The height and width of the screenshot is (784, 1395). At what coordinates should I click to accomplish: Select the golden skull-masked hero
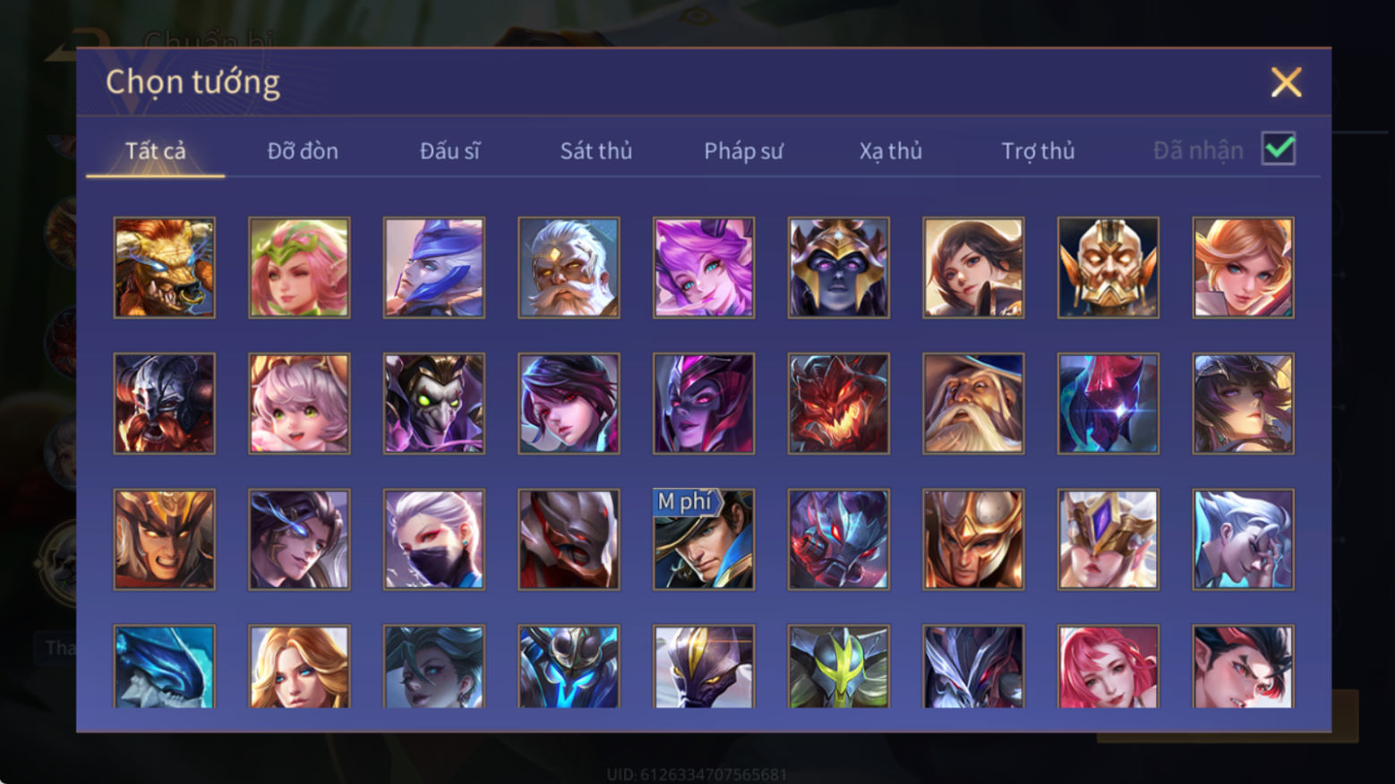tap(1108, 268)
